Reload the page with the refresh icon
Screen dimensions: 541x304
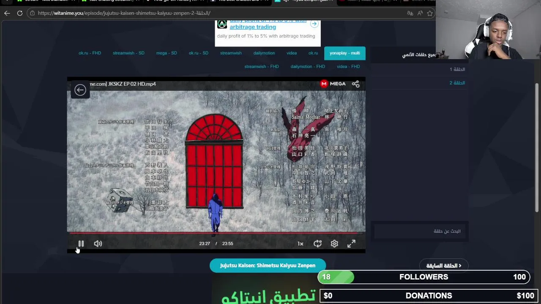[19, 13]
